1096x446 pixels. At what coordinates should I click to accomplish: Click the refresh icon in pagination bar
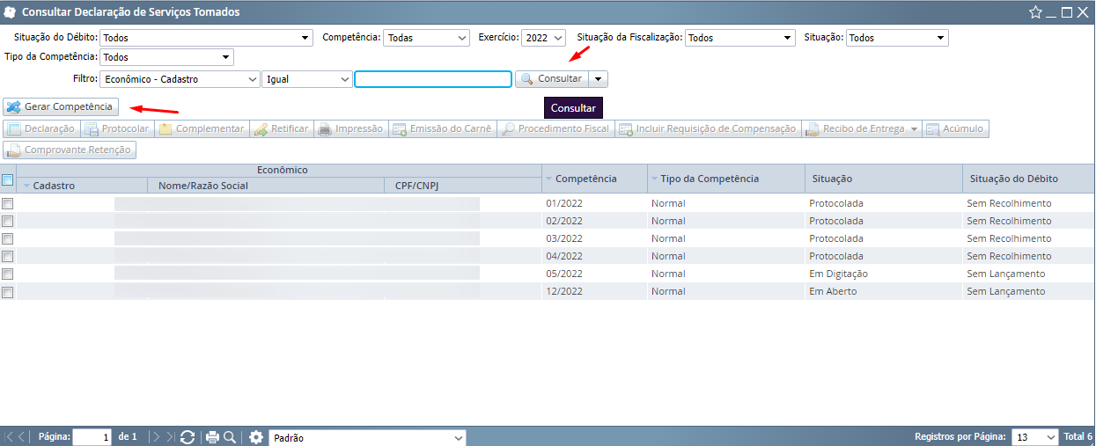tap(187, 437)
